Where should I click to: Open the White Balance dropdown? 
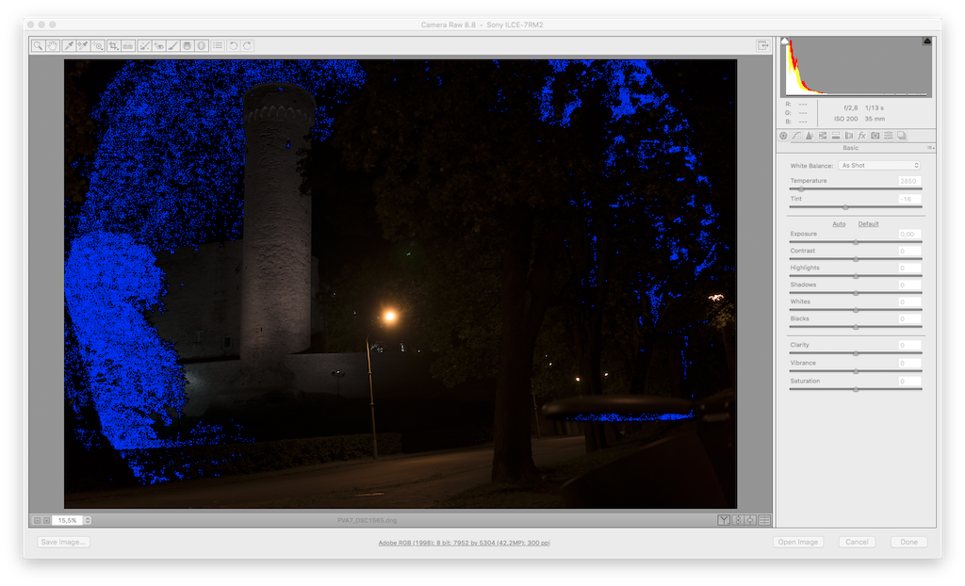tap(880, 166)
